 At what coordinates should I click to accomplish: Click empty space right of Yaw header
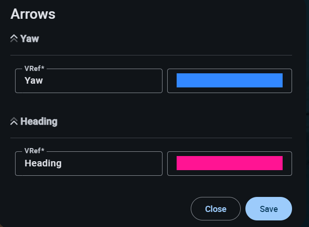tap(165, 39)
